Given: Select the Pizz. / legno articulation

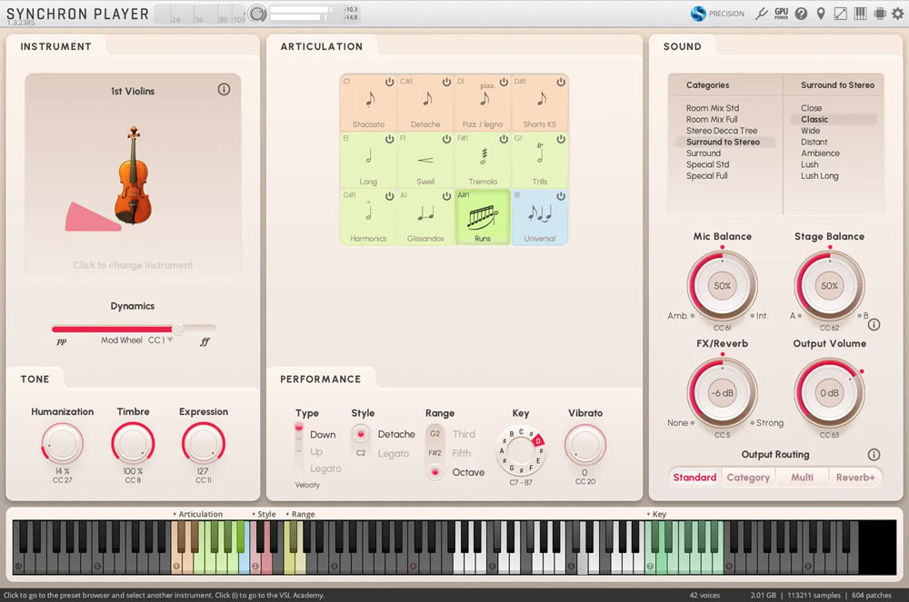Looking at the screenshot, I should coord(483,103).
